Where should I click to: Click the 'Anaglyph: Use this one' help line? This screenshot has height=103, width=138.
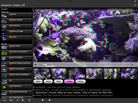point(58,87)
